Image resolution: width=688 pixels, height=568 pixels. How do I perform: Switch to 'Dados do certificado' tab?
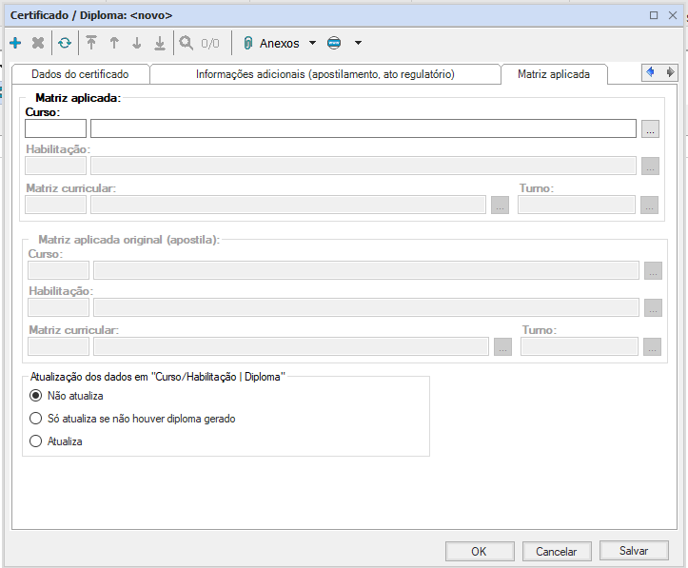[79, 74]
